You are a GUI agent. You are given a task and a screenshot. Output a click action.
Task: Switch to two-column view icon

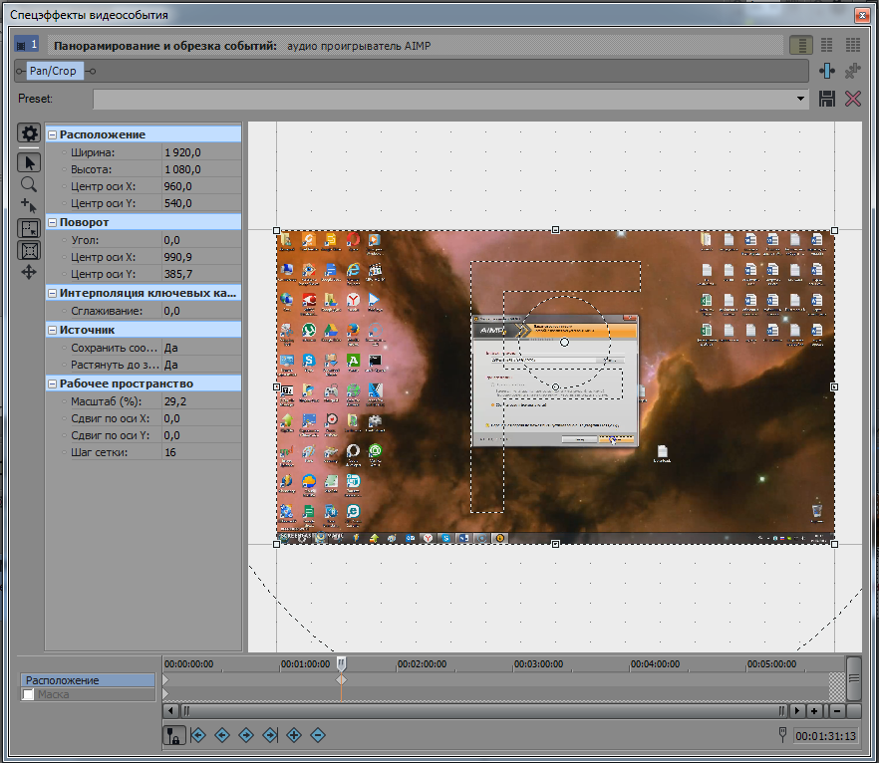827,45
